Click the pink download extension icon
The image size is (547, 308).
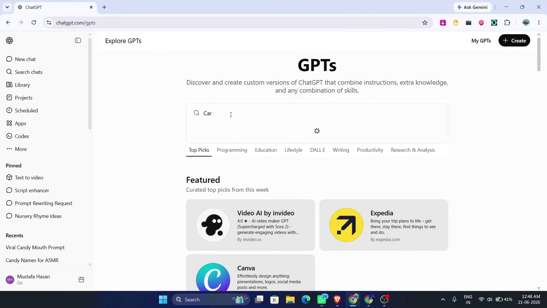coord(443,23)
